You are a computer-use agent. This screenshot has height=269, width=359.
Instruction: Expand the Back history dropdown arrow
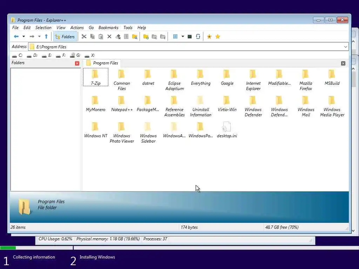click(x=23, y=36)
